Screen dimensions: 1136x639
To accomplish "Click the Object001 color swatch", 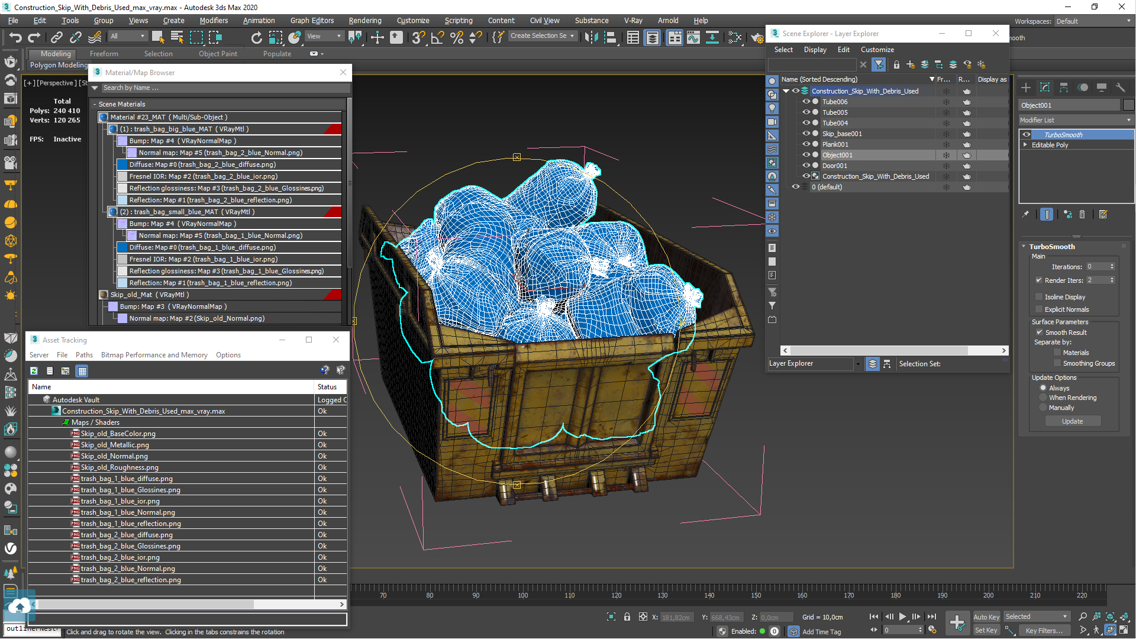I will click(x=1128, y=105).
